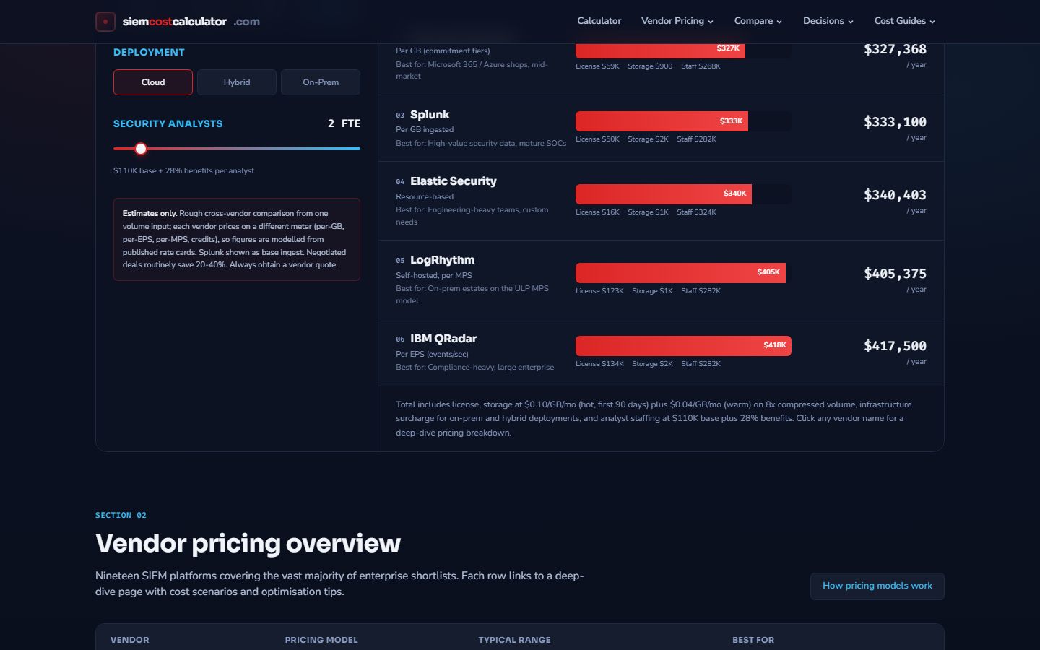Click the TYPICAL RANGE column header
This screenshot has height=650, width=1040.
tap(514, 640)
